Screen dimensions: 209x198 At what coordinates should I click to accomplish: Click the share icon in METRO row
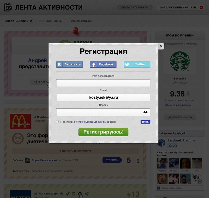tap(87, 194)
